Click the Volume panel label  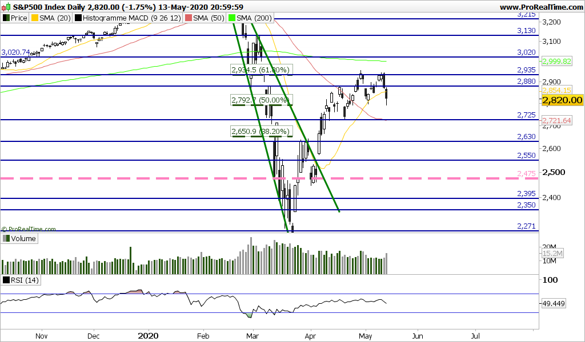(x=23, y=238)
